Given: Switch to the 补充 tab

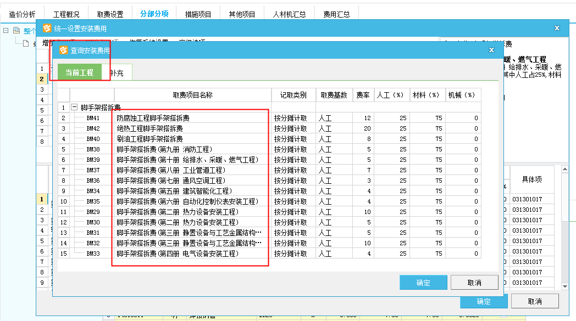Looking at the screenshot, I should coord(117,72).
